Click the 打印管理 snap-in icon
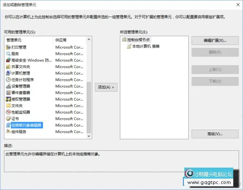 [x=8, y=47]
